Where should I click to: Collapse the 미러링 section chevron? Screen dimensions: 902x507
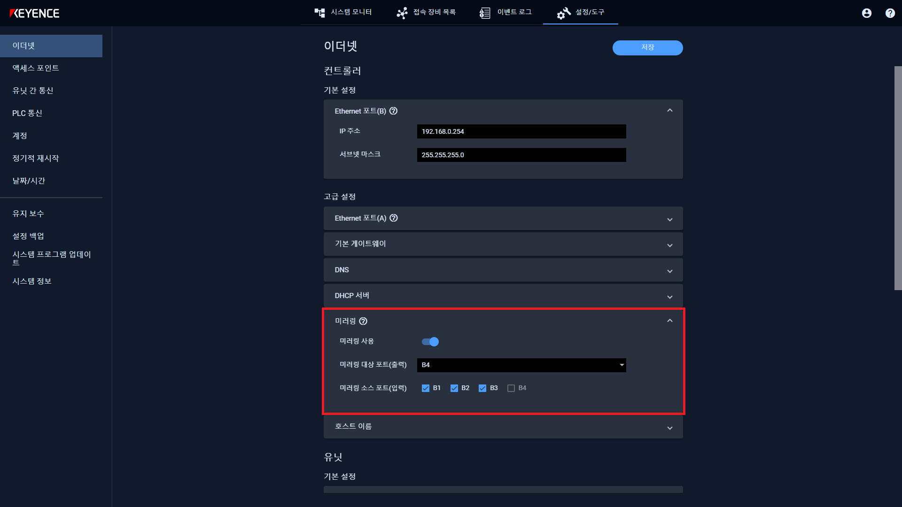click(670, 321)
